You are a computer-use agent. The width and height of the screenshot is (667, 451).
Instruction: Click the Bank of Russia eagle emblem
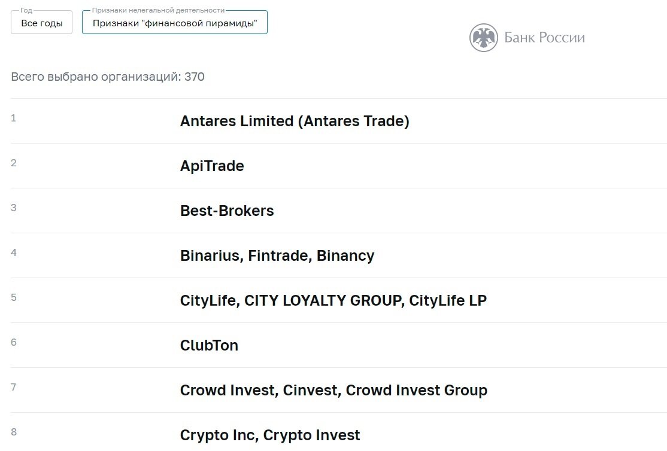point(483,38)
